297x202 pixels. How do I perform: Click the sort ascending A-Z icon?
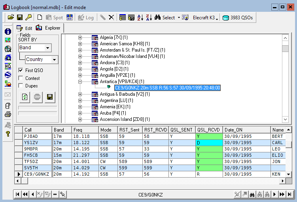point(140,18)
